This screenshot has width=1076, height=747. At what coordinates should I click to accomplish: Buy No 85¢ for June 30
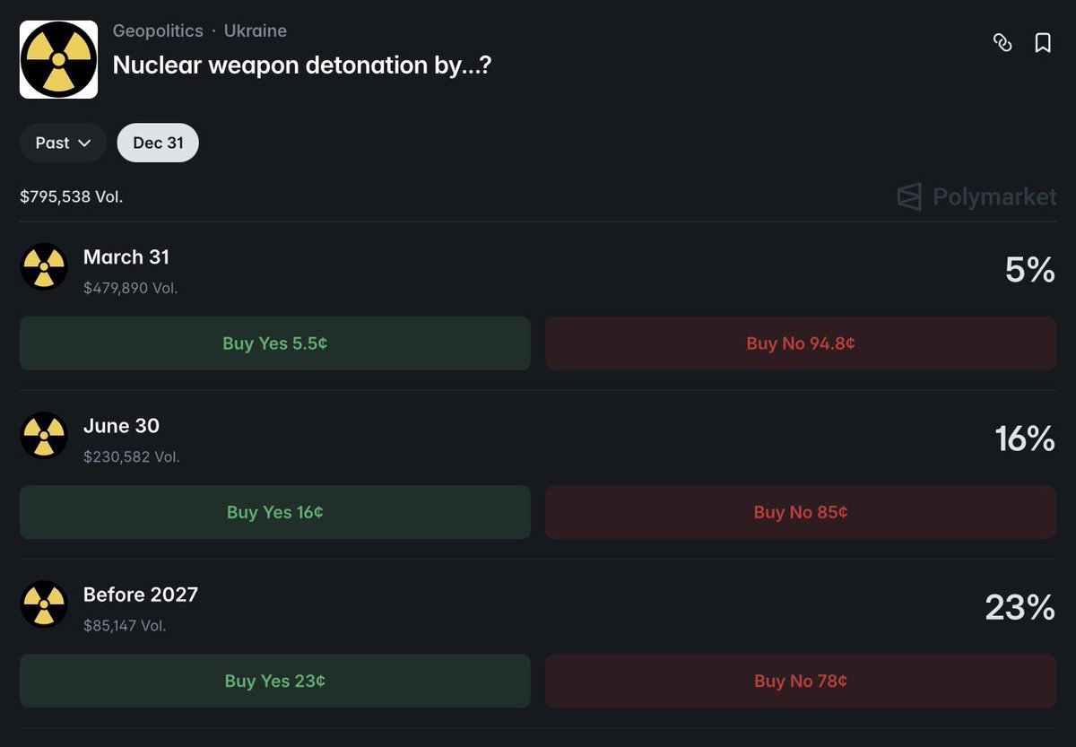[801, 512]
